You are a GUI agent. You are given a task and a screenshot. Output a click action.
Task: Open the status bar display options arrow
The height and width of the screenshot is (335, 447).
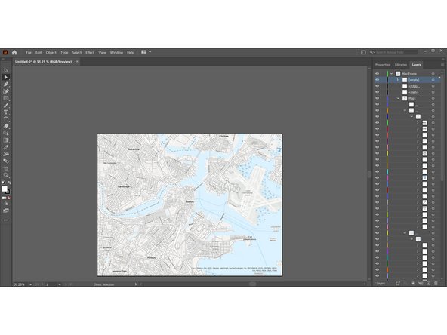coord(136,284)
